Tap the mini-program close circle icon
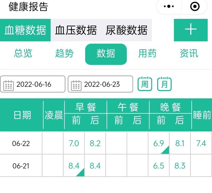The width and height of the screenshot is (212, 193). point(195,6)
